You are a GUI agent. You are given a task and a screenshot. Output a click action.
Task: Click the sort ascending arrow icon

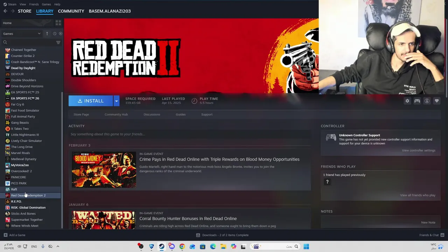[x=47, y=34]
